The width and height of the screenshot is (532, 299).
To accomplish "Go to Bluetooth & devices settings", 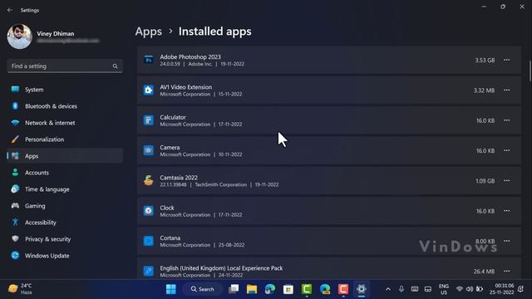I will click(65, 106).
